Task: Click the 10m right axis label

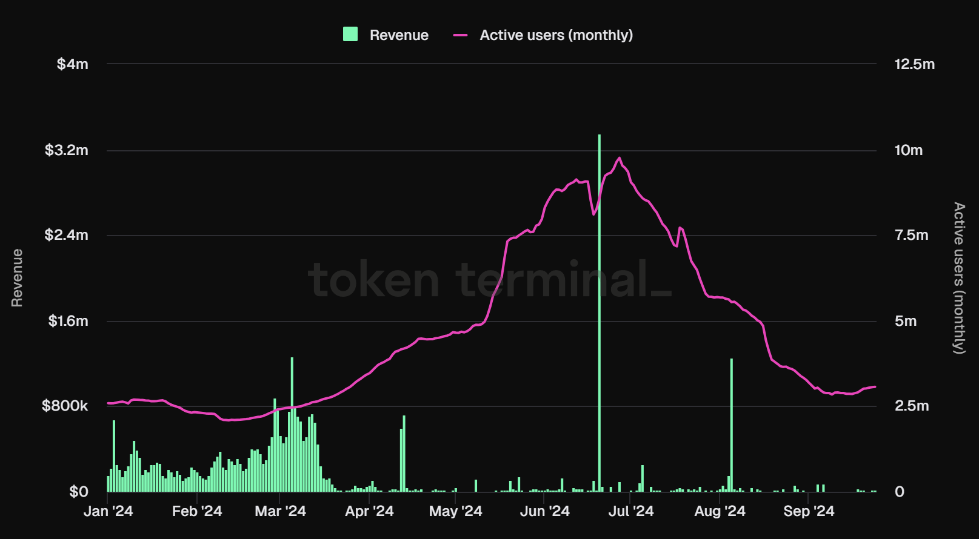Action: coord(908,150)
